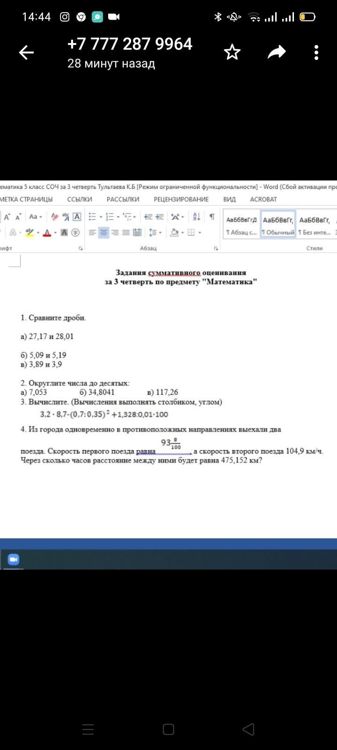The image size is (337, 750).
Task: Toggle the paragraph marks (¶) button
Action: coord(212,217)
